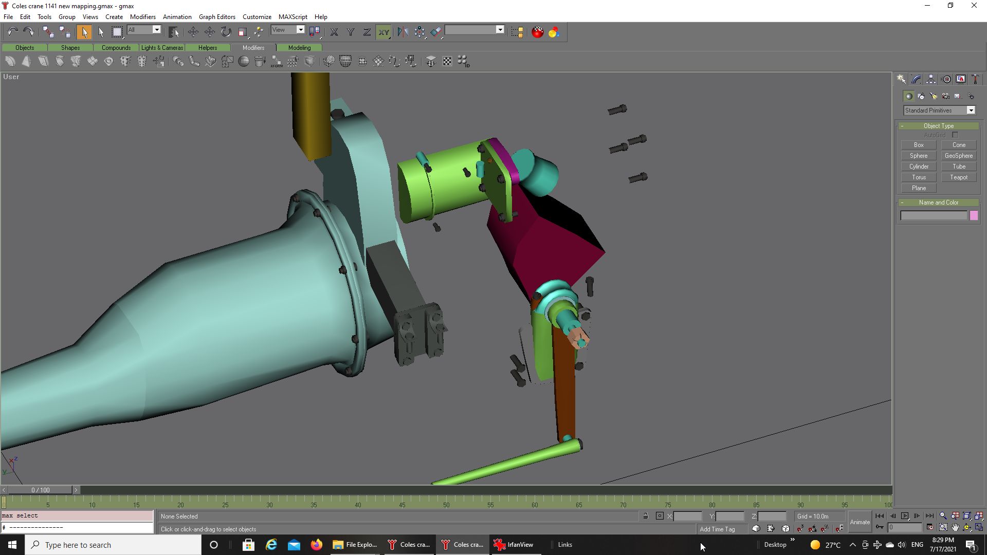Activate the Select and Move tool
The image size is (987, 555).
pos(193,32)
